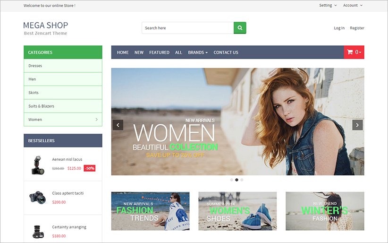Open cart count dropdown arrow

click(360, 52)
